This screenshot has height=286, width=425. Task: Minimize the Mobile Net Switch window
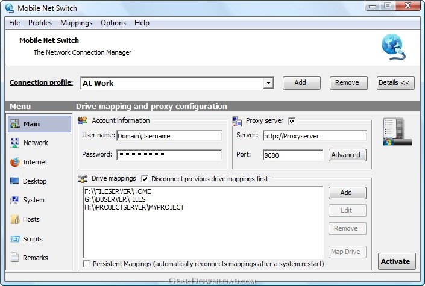click(x=373, y=6)
